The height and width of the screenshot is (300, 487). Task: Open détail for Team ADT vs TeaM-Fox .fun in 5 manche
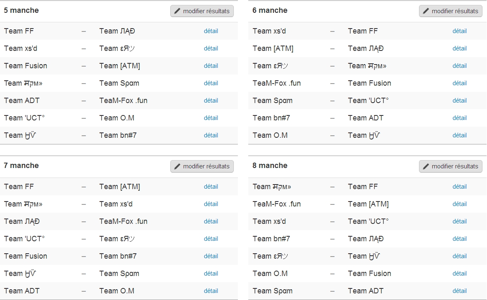point(211,101)
